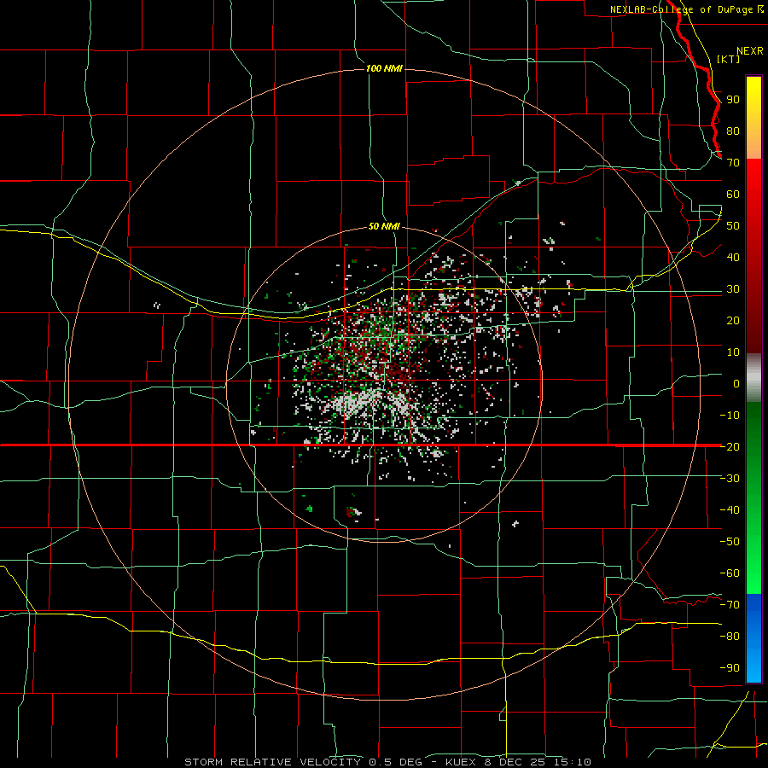768x768 pixels.
Task: Click the blue bottom segment of the color bar
Action: 753,638
